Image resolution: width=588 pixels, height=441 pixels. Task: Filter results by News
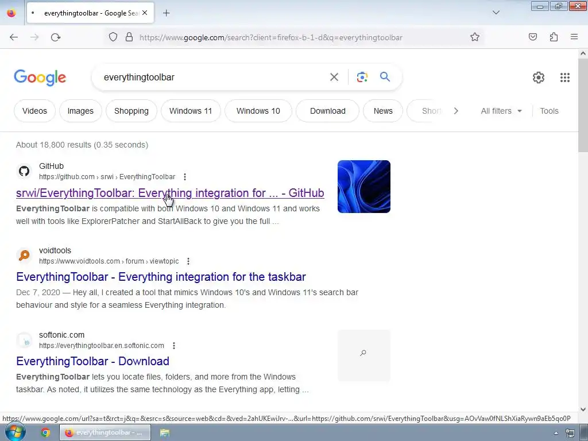(383, 111)
